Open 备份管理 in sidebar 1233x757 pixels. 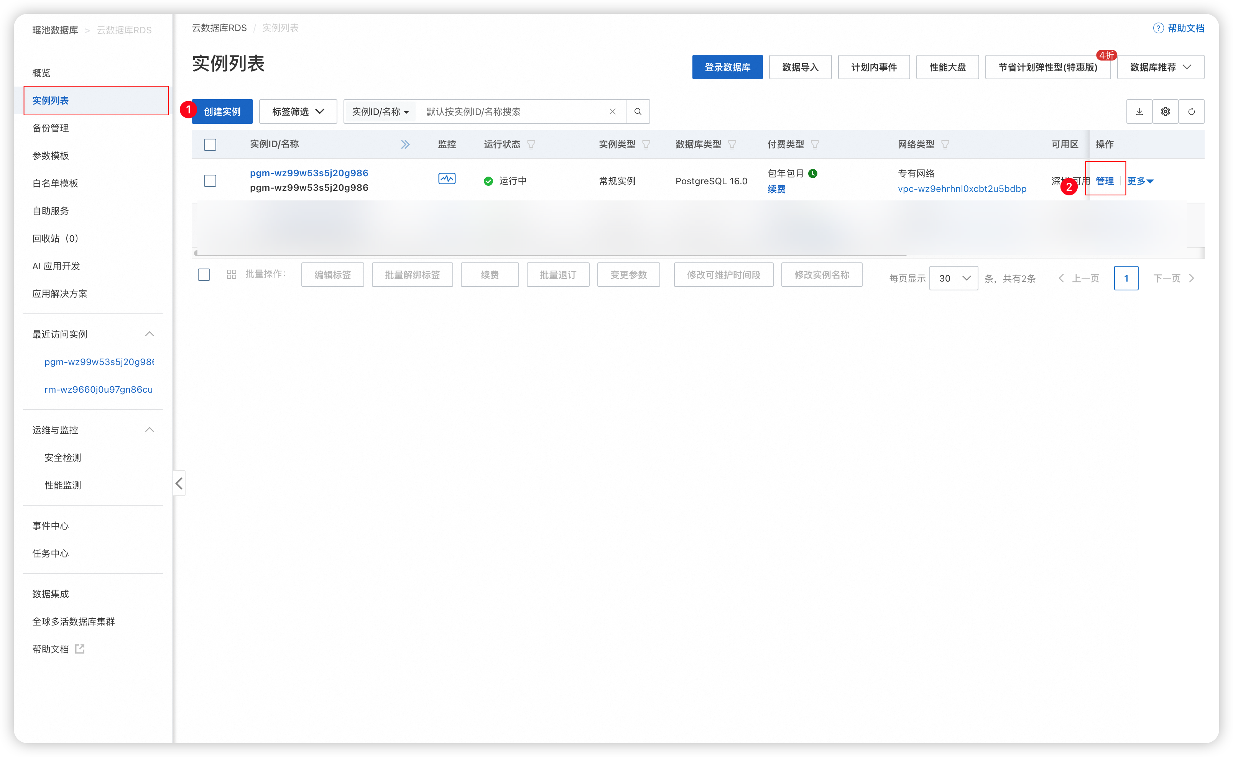(x=51, y=128)
